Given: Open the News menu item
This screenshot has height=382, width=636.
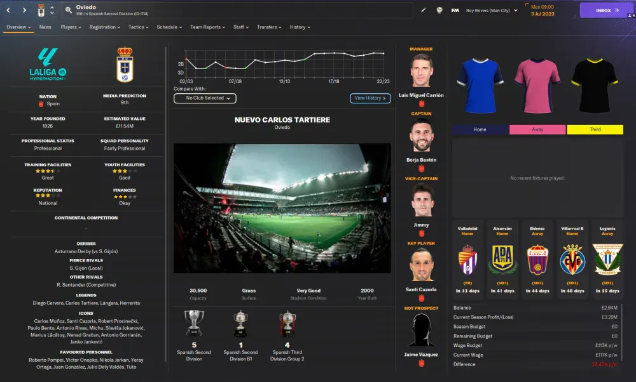Looking at the screenshot, I should coord(45,27).
